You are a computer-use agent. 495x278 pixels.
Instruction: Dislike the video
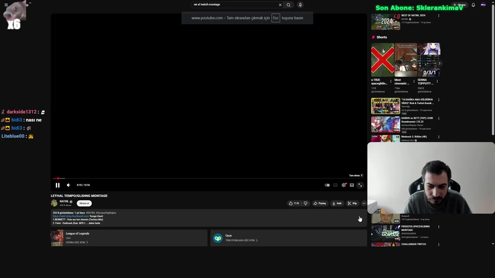click(306, 203)
